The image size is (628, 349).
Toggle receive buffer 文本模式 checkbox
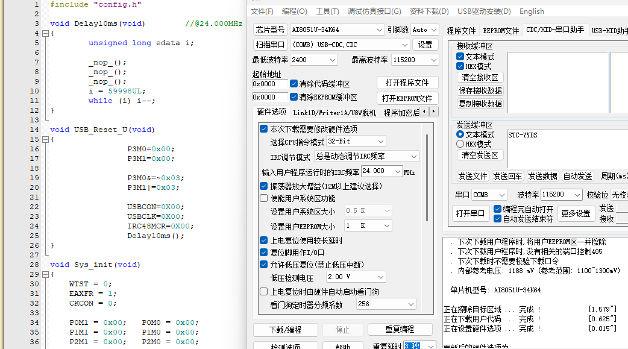click(x=460, y=57)
